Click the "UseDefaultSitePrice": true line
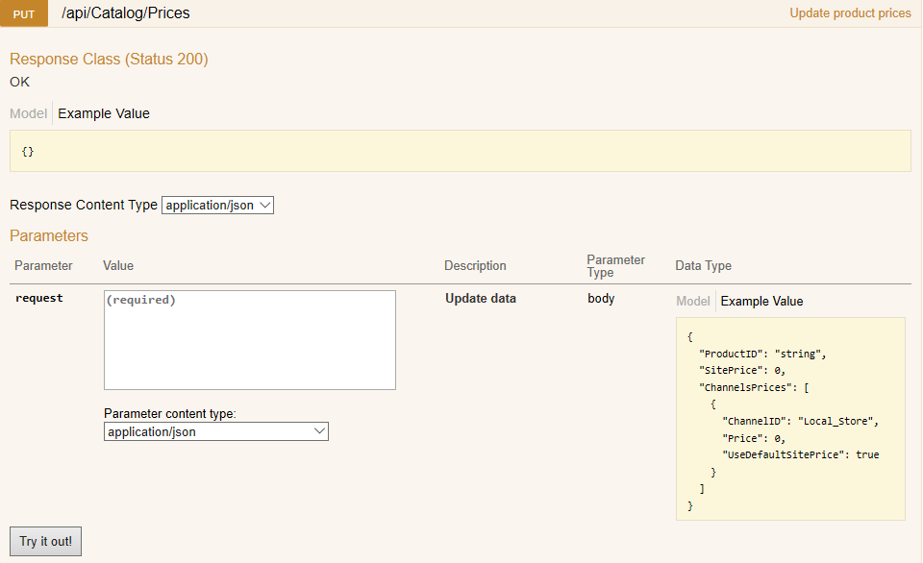 801,454
